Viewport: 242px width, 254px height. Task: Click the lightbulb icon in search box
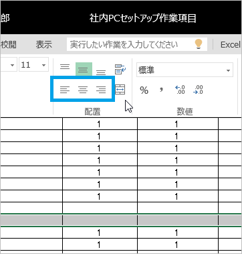199,44
